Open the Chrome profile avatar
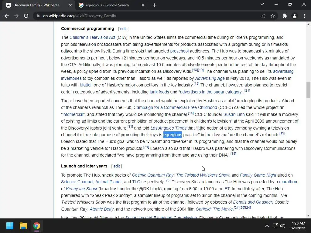 (x=295, y=16)
